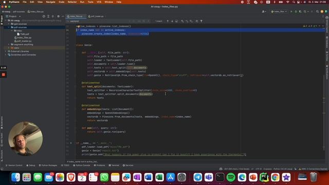329x185 pixels.
Task: Open Spotify from the dock
Action: click(x=231, y=177)
